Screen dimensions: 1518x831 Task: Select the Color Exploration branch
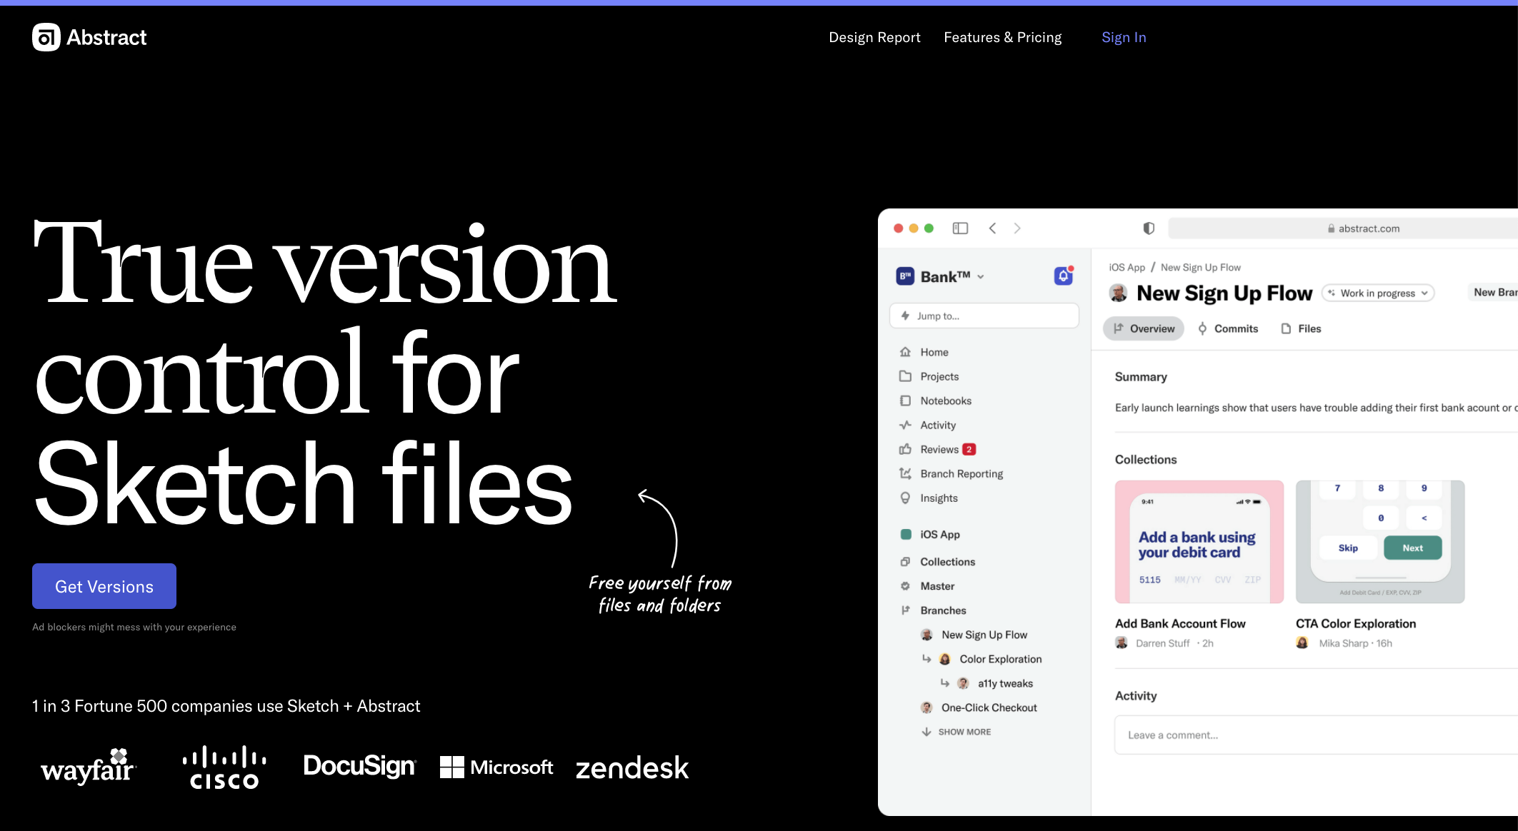[1000, 659]
